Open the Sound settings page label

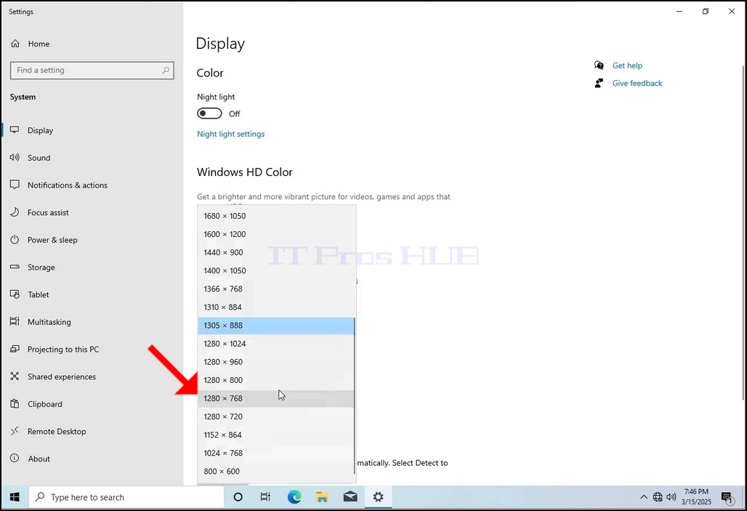[39, 158]
